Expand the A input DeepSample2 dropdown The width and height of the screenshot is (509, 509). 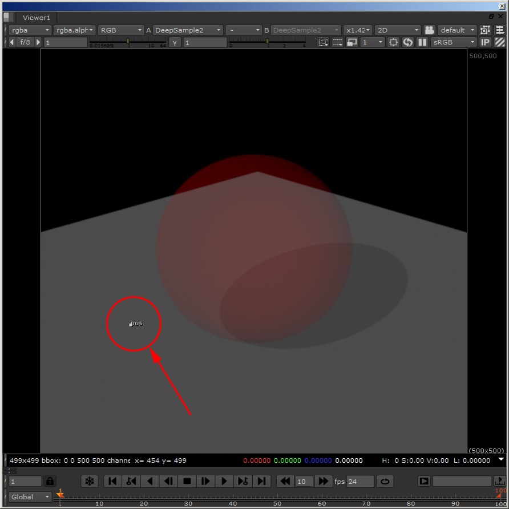tap(188, 30)
